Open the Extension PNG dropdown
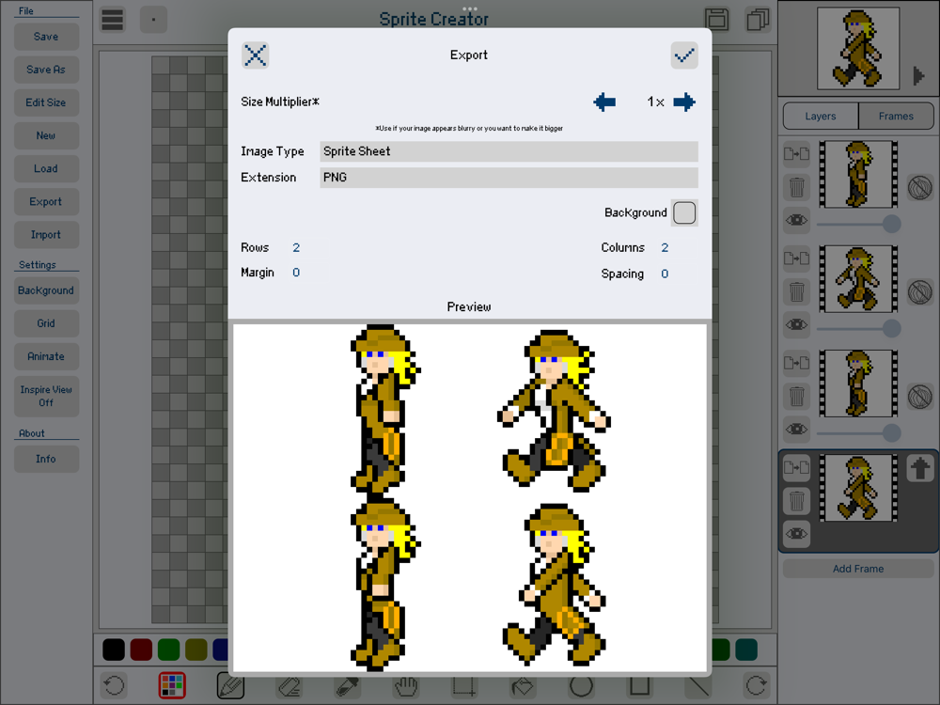The height and width of the screenshot is (705, 940). 509,178
